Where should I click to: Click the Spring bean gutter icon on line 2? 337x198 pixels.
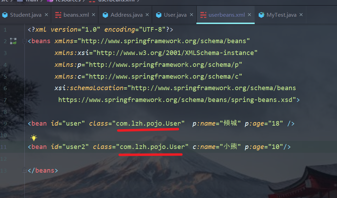tap(13, 41)
